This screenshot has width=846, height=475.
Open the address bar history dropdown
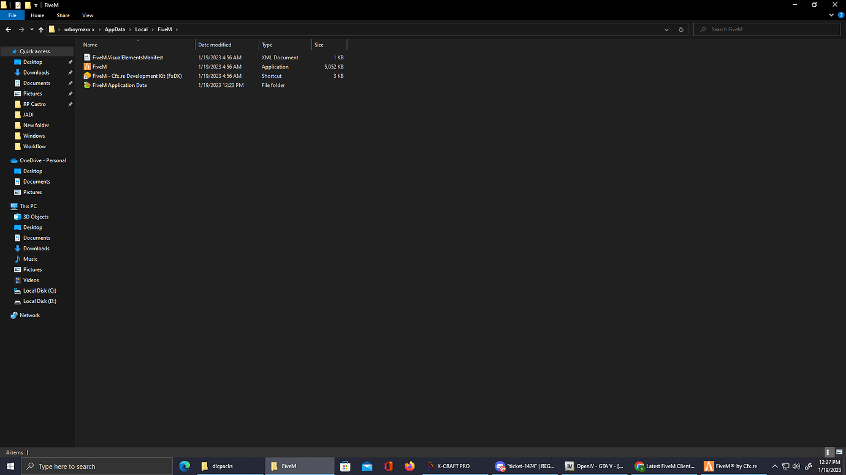coord(666,29)
